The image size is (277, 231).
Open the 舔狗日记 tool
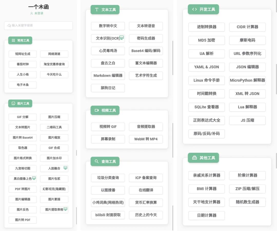pos(108,88)
